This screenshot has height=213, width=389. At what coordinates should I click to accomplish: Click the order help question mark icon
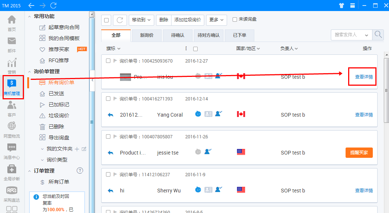pyautogui.click(x=80, y=171)
